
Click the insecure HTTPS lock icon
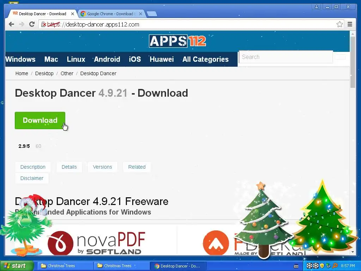(43, 24)
